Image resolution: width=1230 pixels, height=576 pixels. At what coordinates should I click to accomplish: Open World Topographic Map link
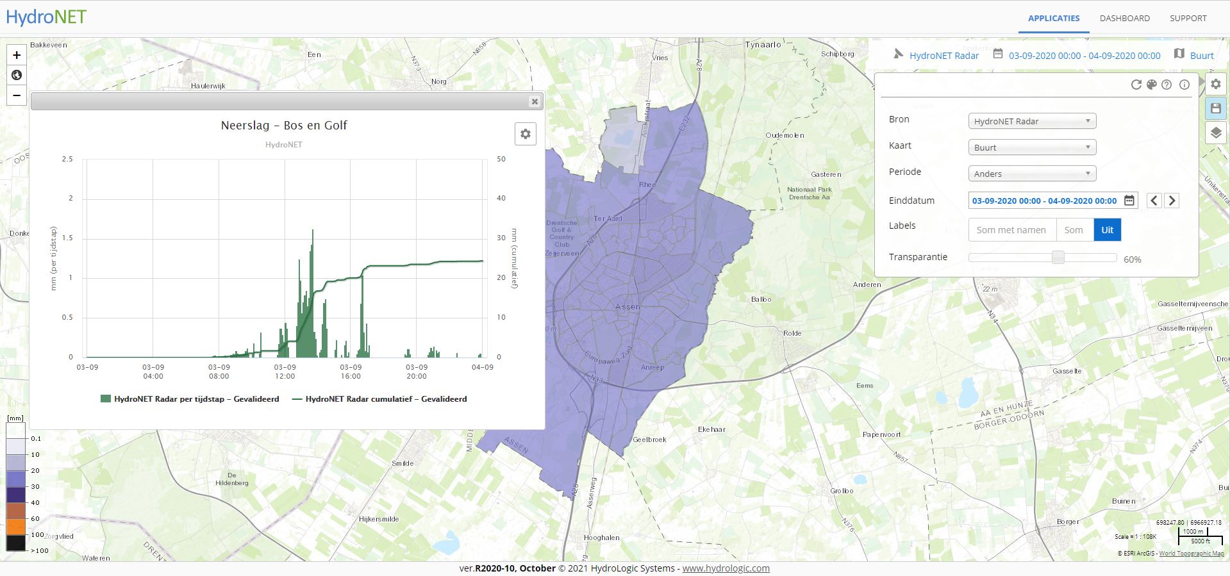point(1192,554)
